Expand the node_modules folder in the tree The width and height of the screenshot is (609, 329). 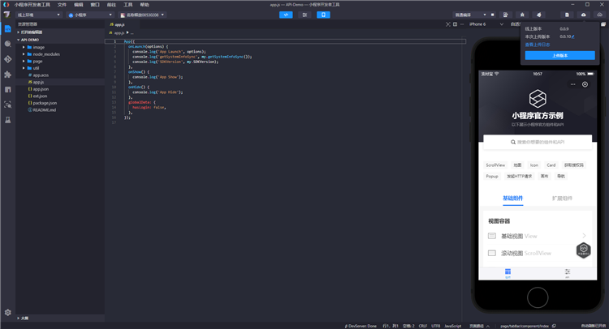45,54
